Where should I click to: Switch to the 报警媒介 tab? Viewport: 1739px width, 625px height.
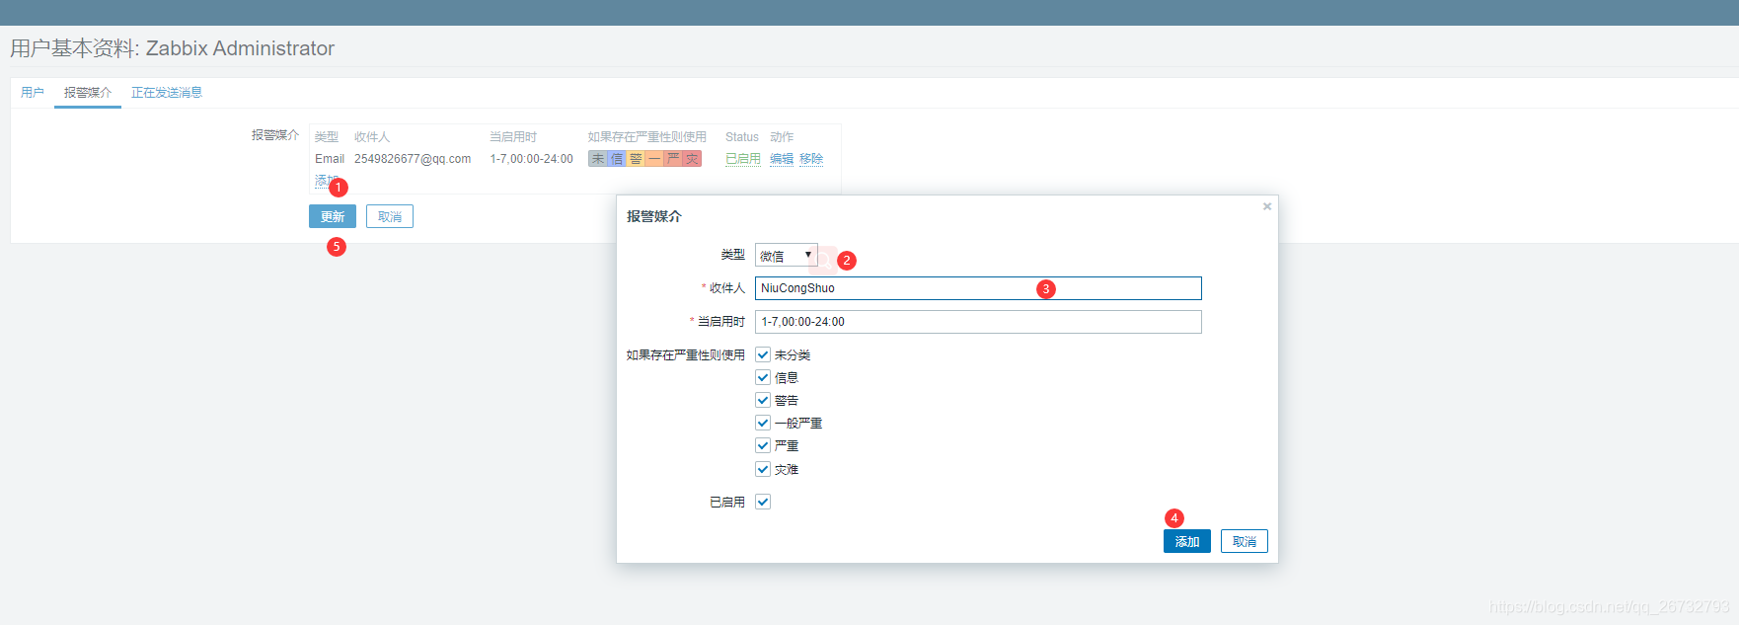coord(88,93)
